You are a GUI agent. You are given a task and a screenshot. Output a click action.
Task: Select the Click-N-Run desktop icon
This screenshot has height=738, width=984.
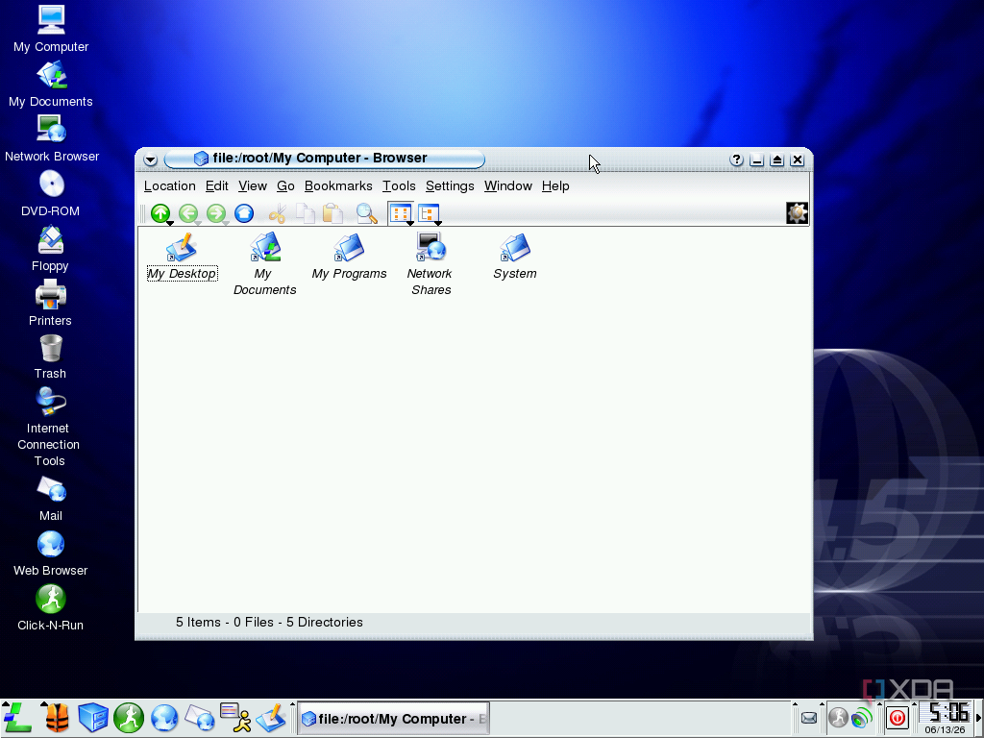(50, 607)
